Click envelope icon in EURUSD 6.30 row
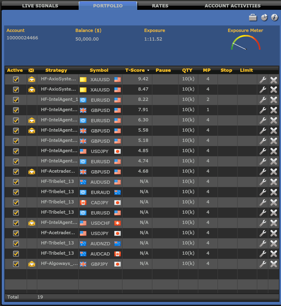This screenshot has width=281, height=306. (x=32, y=121)
